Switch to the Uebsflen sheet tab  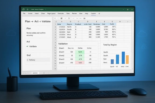(35, 73)
